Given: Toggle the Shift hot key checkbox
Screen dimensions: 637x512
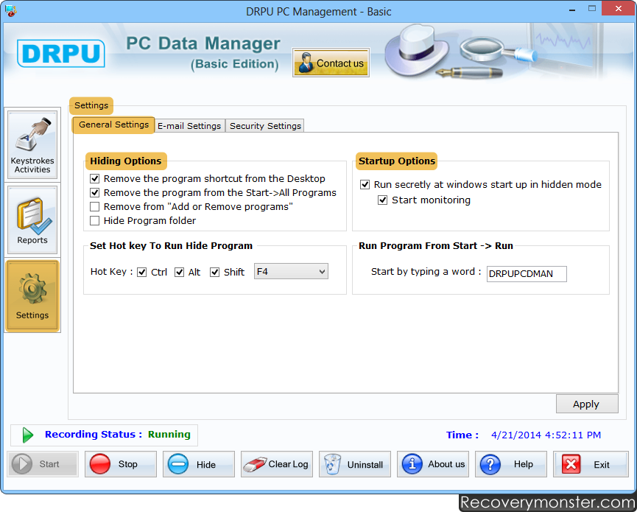Looking at the screenshot, I should [x=214, y=273].
